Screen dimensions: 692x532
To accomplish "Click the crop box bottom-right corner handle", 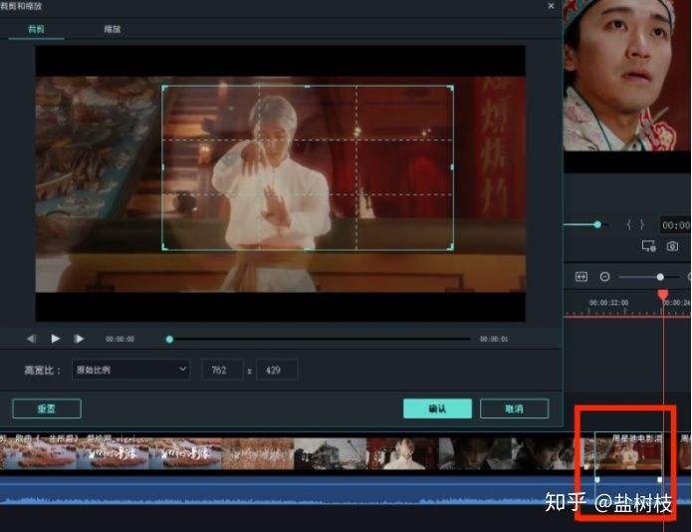I will (x=451, y=248).
